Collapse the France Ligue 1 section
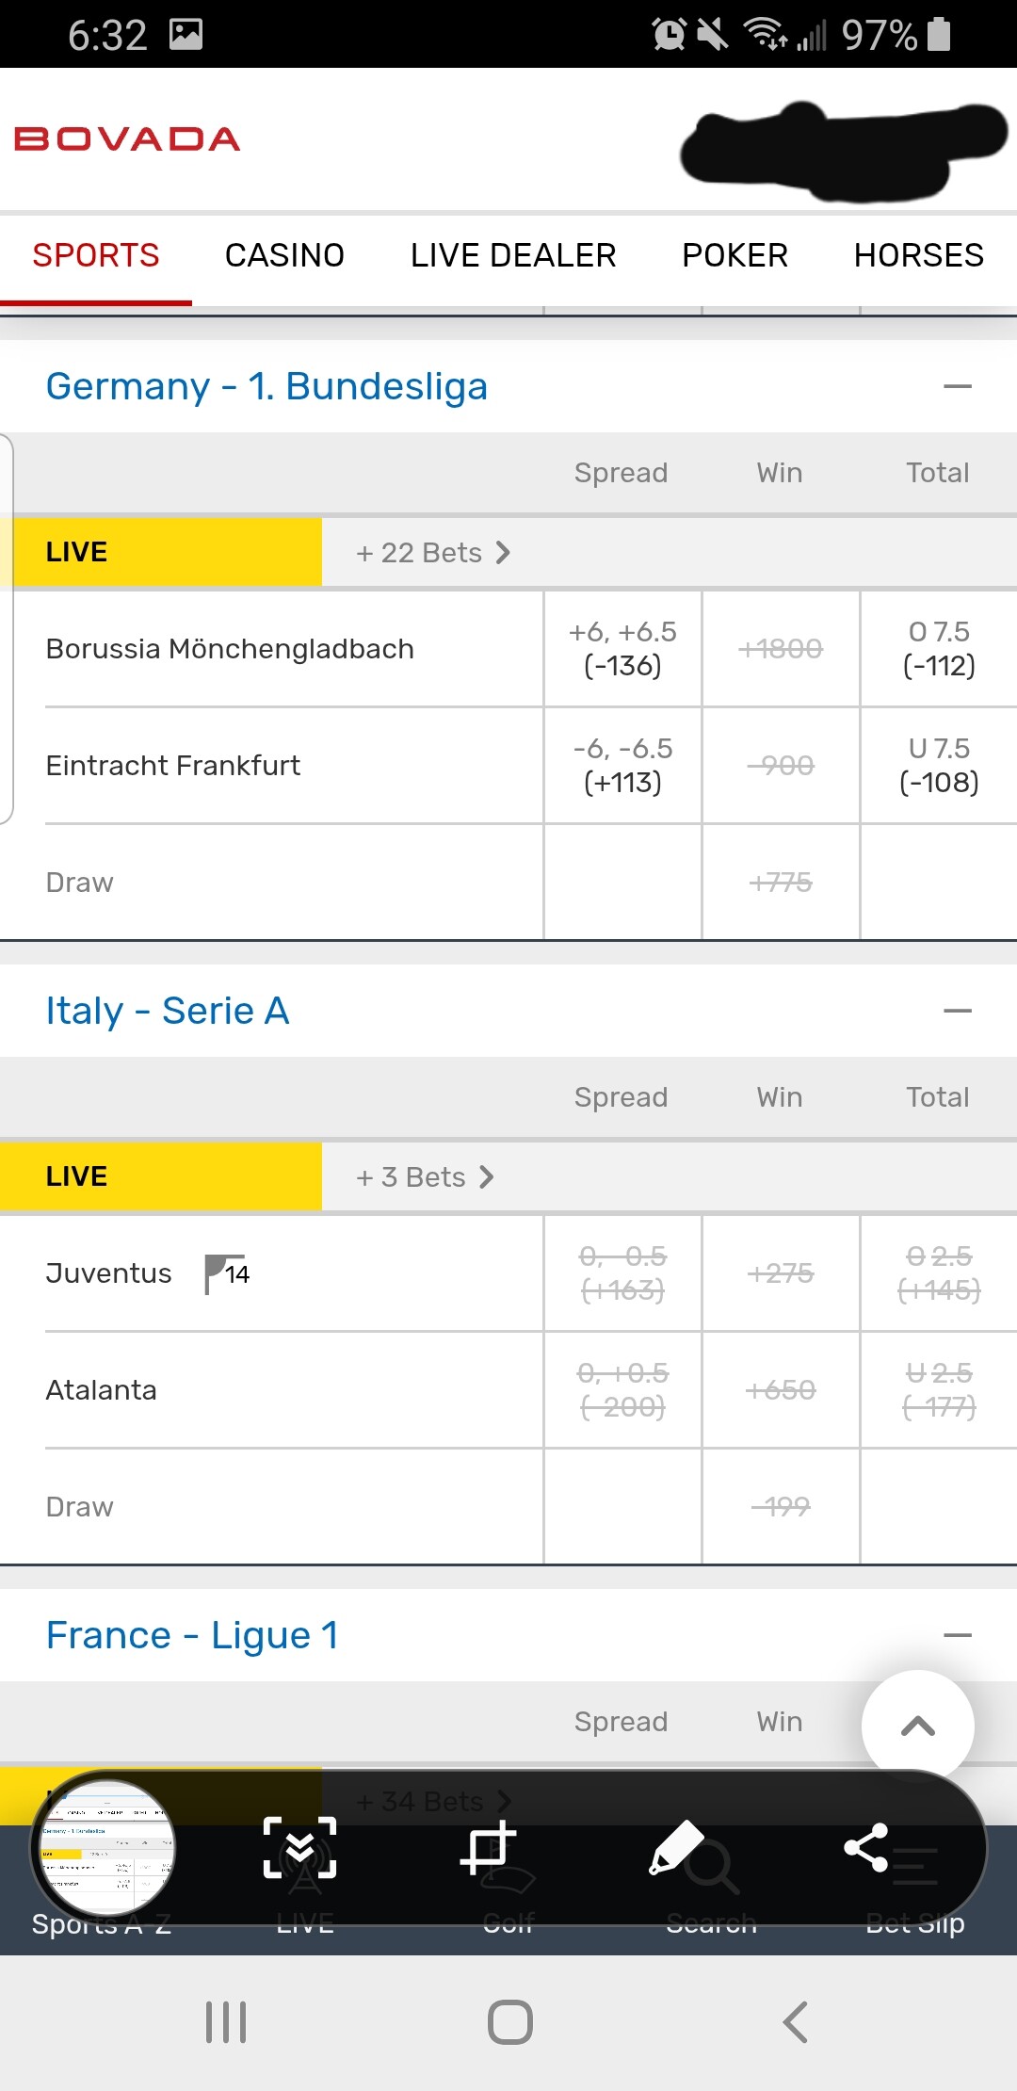The width and height of the screenshot is (1017, 2091). coord(957,1635)
